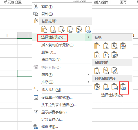Viewport: 138px width, 130px height.
Task: Click the Linked Picture paste icon
Action: (x=123, y=87)
